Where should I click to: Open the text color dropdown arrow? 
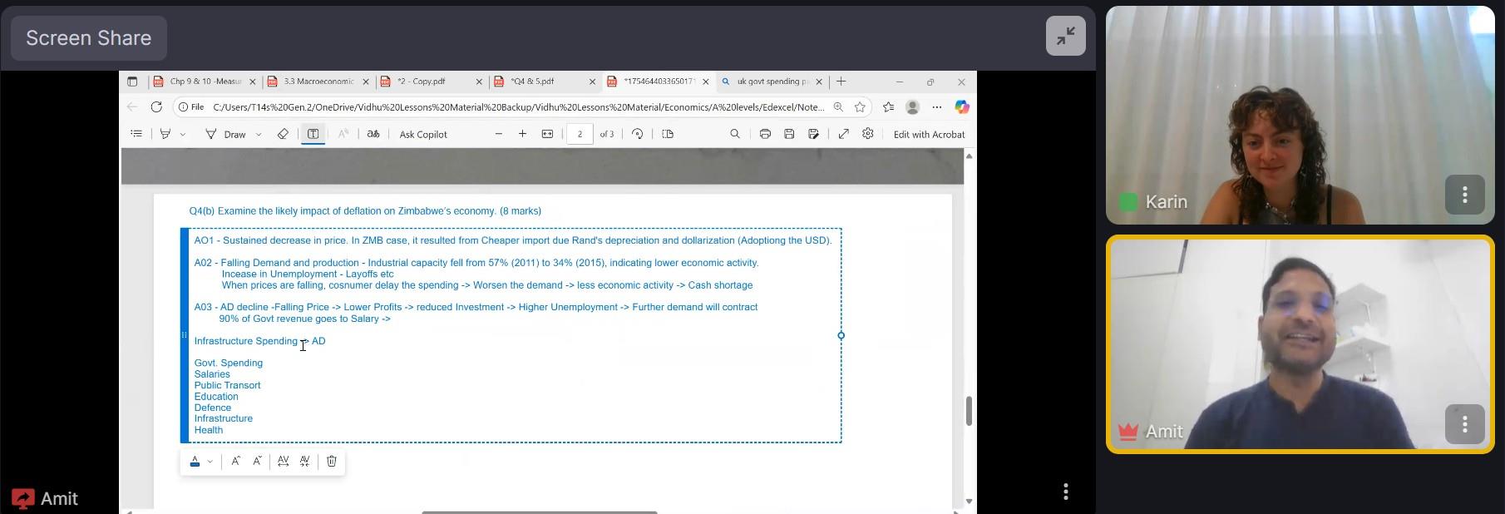(210, 461)
